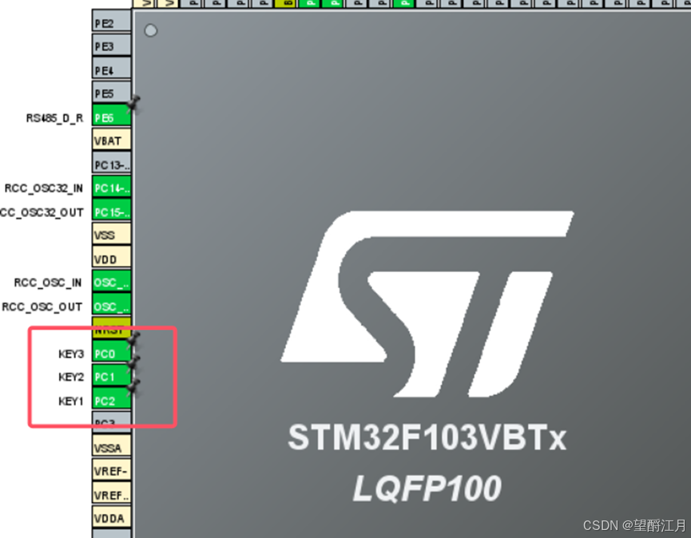The width and height of the screenshot is (691, 538).
Task: Click the green PC15 pin
Action: pos(112,211)
